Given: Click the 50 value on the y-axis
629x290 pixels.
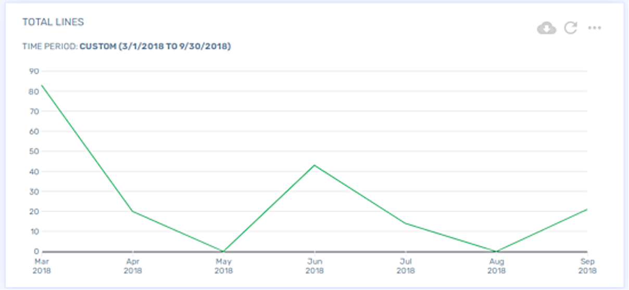Looking at the screenshot, I should (x=33, y=151).
